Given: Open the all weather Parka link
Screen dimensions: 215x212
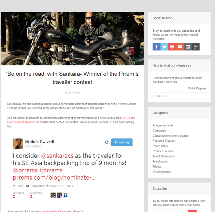Looking at the screenshot, I should tap(54, 211).
